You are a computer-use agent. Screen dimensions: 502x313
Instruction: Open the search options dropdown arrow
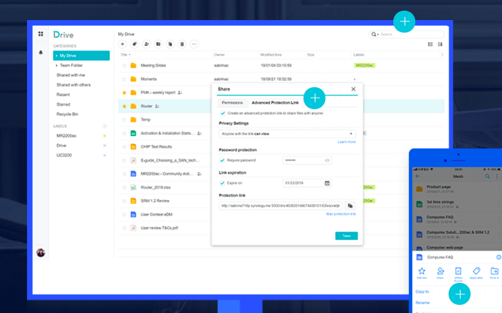pos(378,34)
